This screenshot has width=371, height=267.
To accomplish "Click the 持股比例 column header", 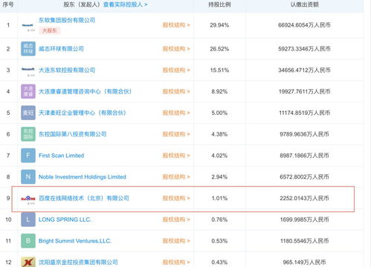I will 219,4.
